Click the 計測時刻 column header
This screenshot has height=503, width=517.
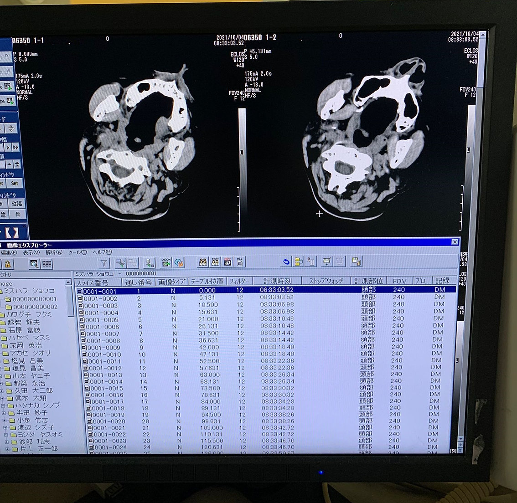click(x=278, y=281)
